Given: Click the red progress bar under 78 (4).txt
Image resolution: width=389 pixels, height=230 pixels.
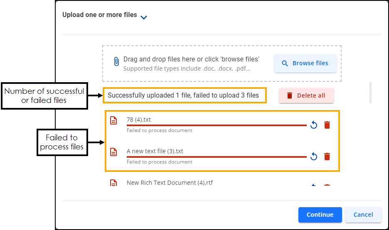Looking at the screenshot, I should [x=216, y=125].
